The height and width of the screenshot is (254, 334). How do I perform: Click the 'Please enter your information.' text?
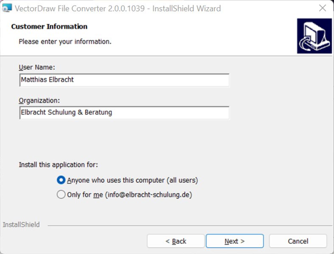click(x=65, y=41)
